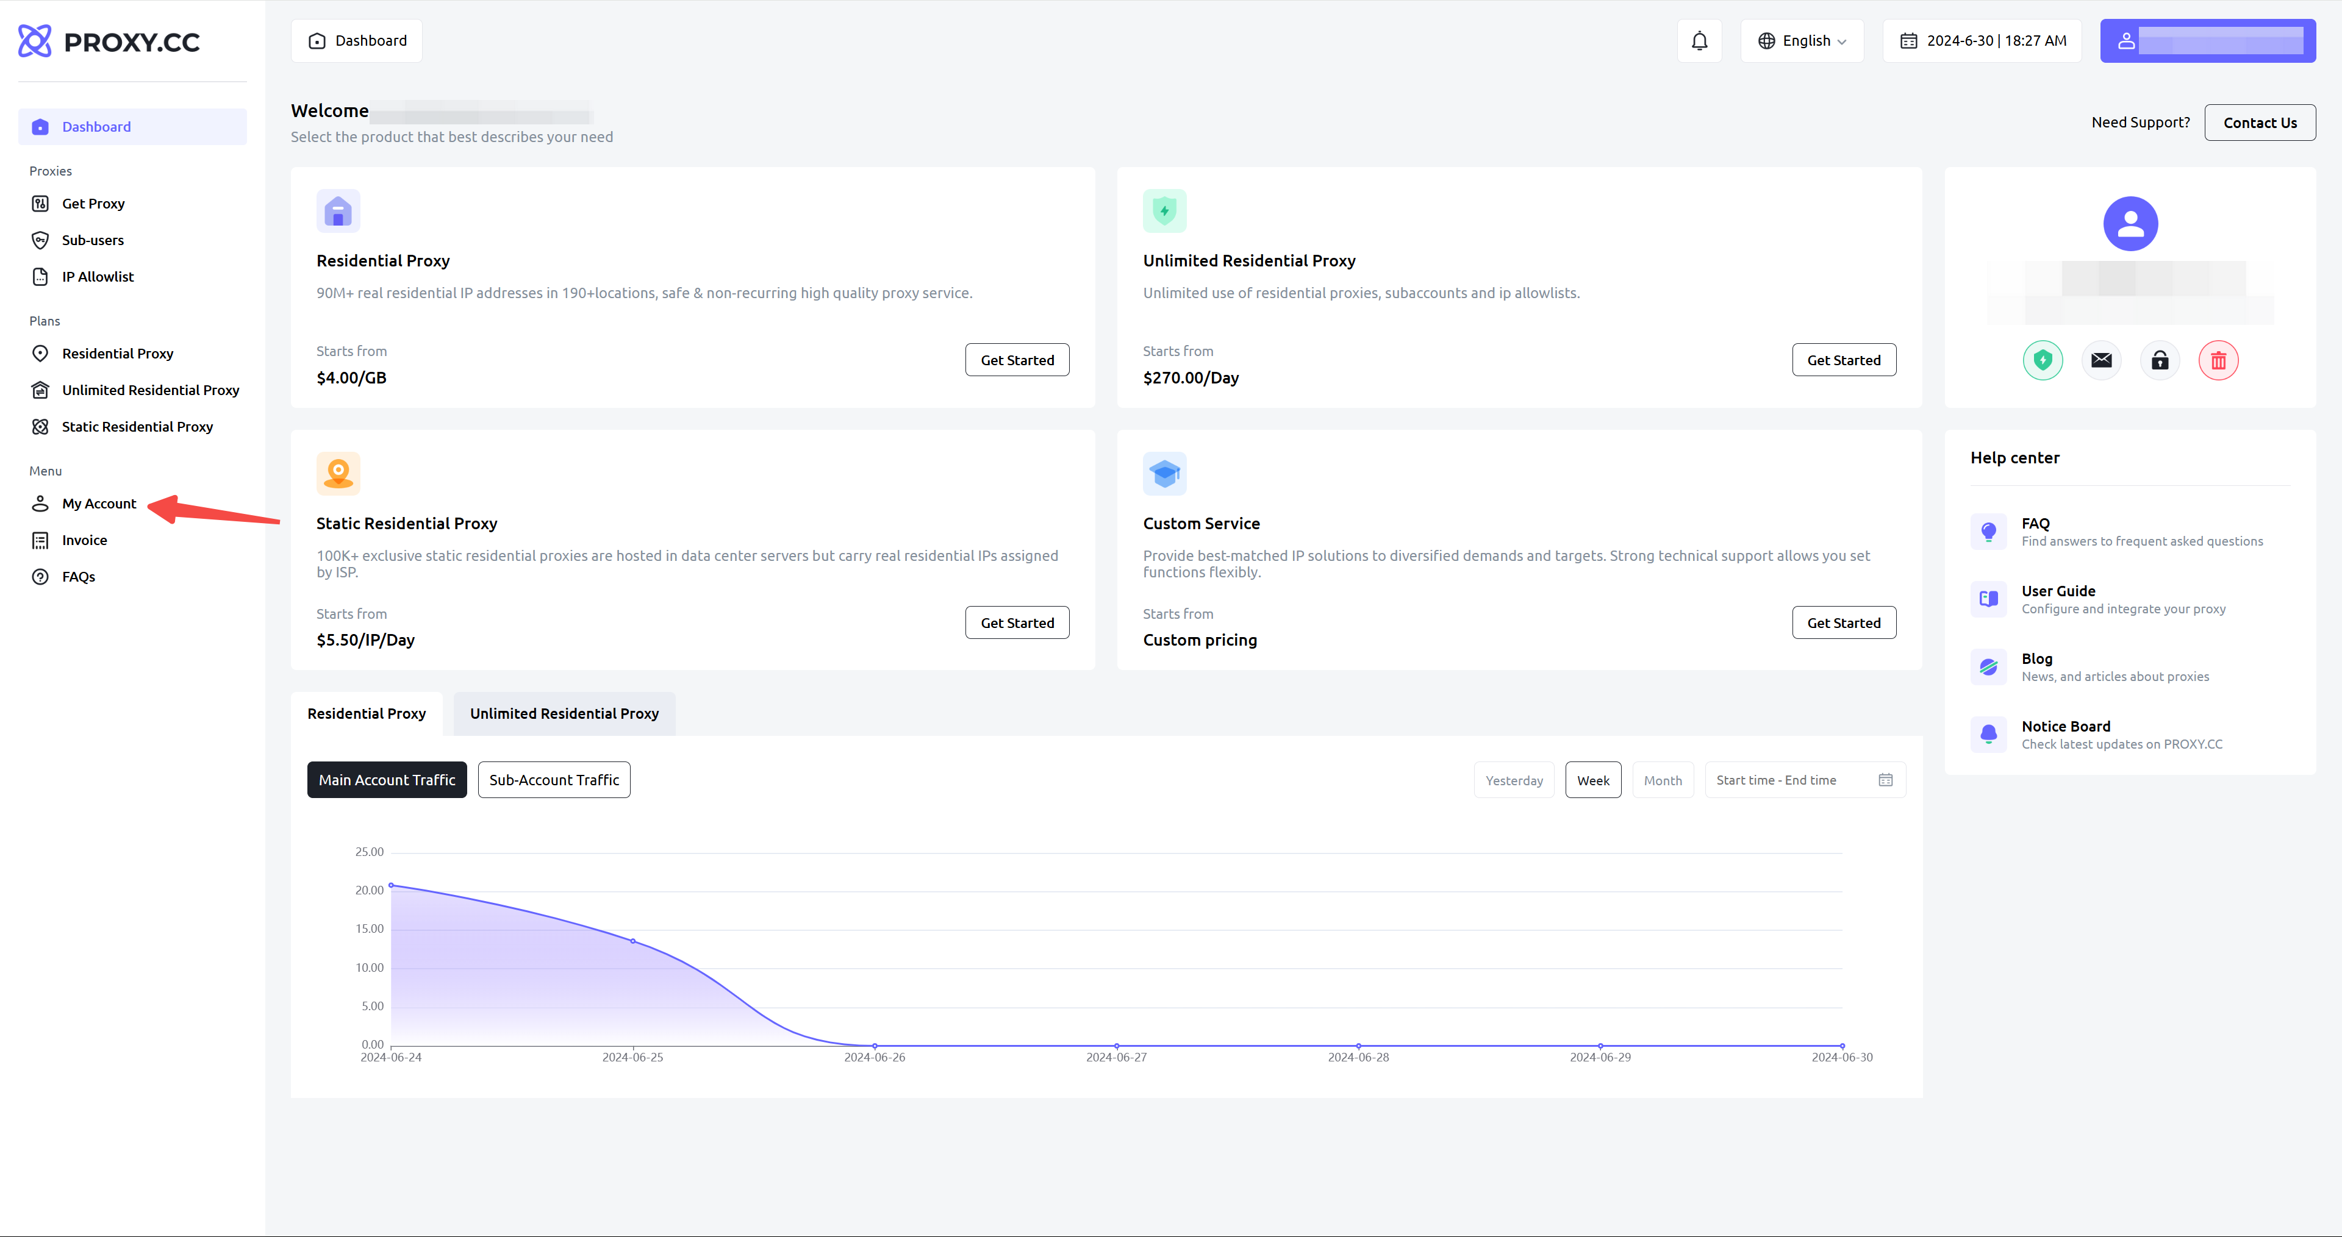Click the IP Allowlist document icon

(40, 276)
